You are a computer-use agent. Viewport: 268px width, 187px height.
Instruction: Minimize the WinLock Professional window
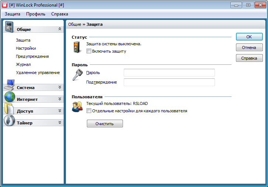(236, 5)
